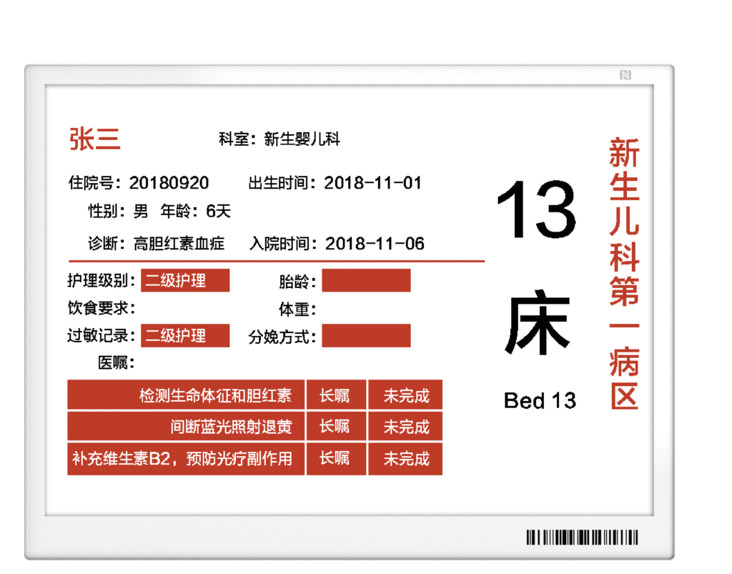Click the 二级护理 tag beside 护理级别
The height and width of the screenshot is (574, 732).
pos(185,280)
